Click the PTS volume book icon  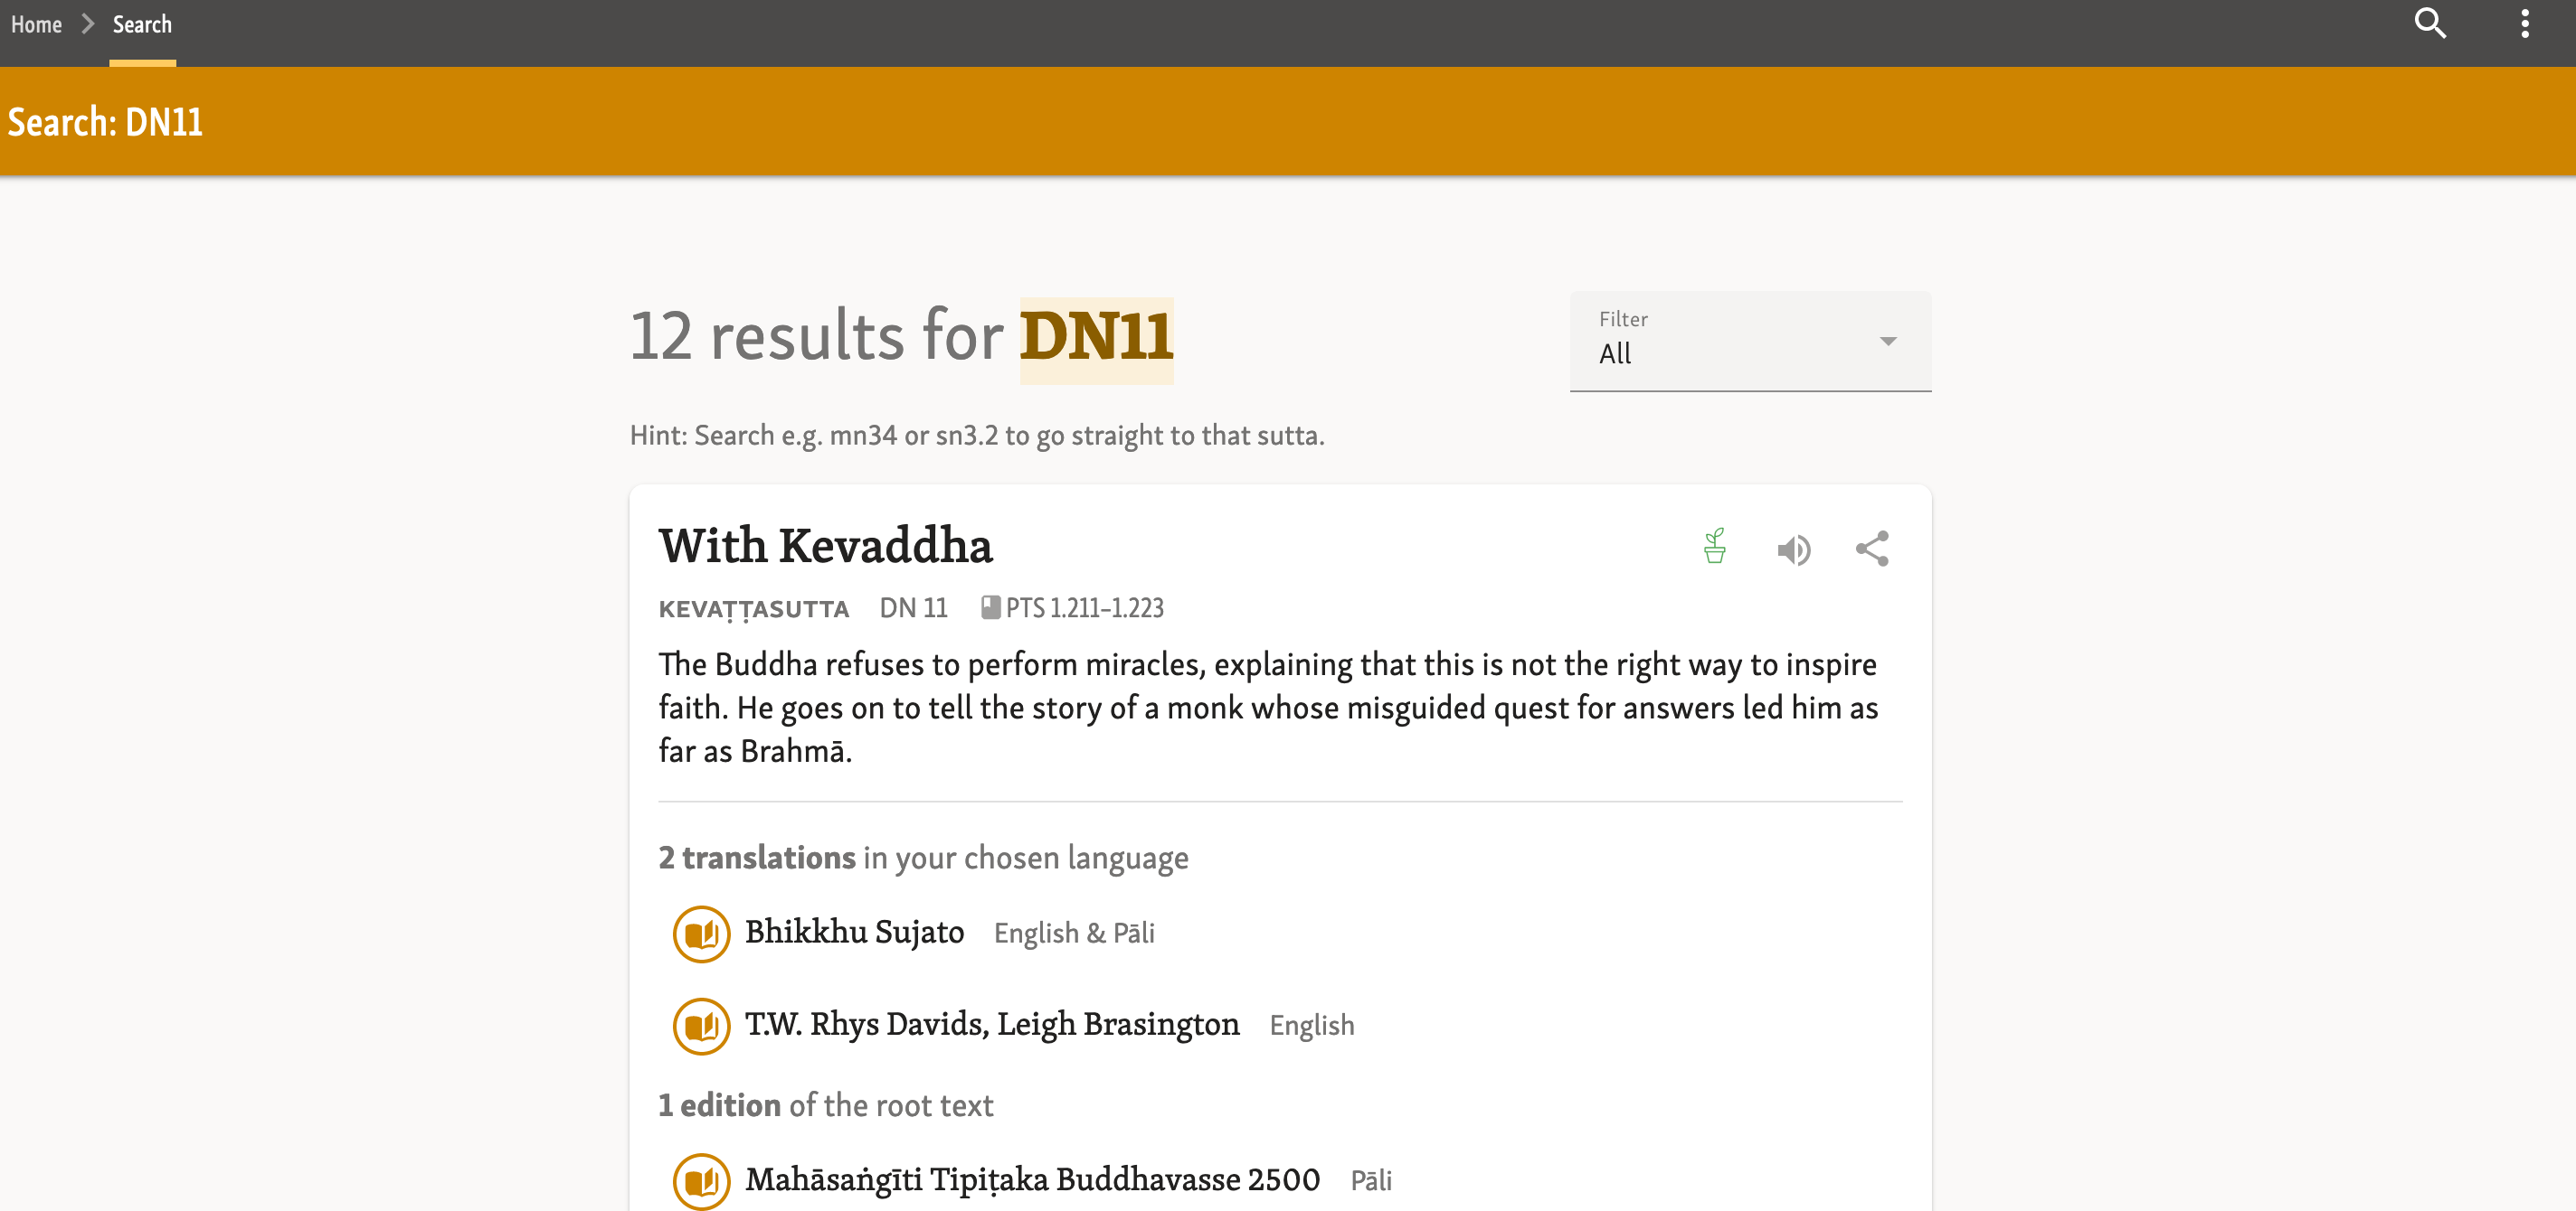990,607
